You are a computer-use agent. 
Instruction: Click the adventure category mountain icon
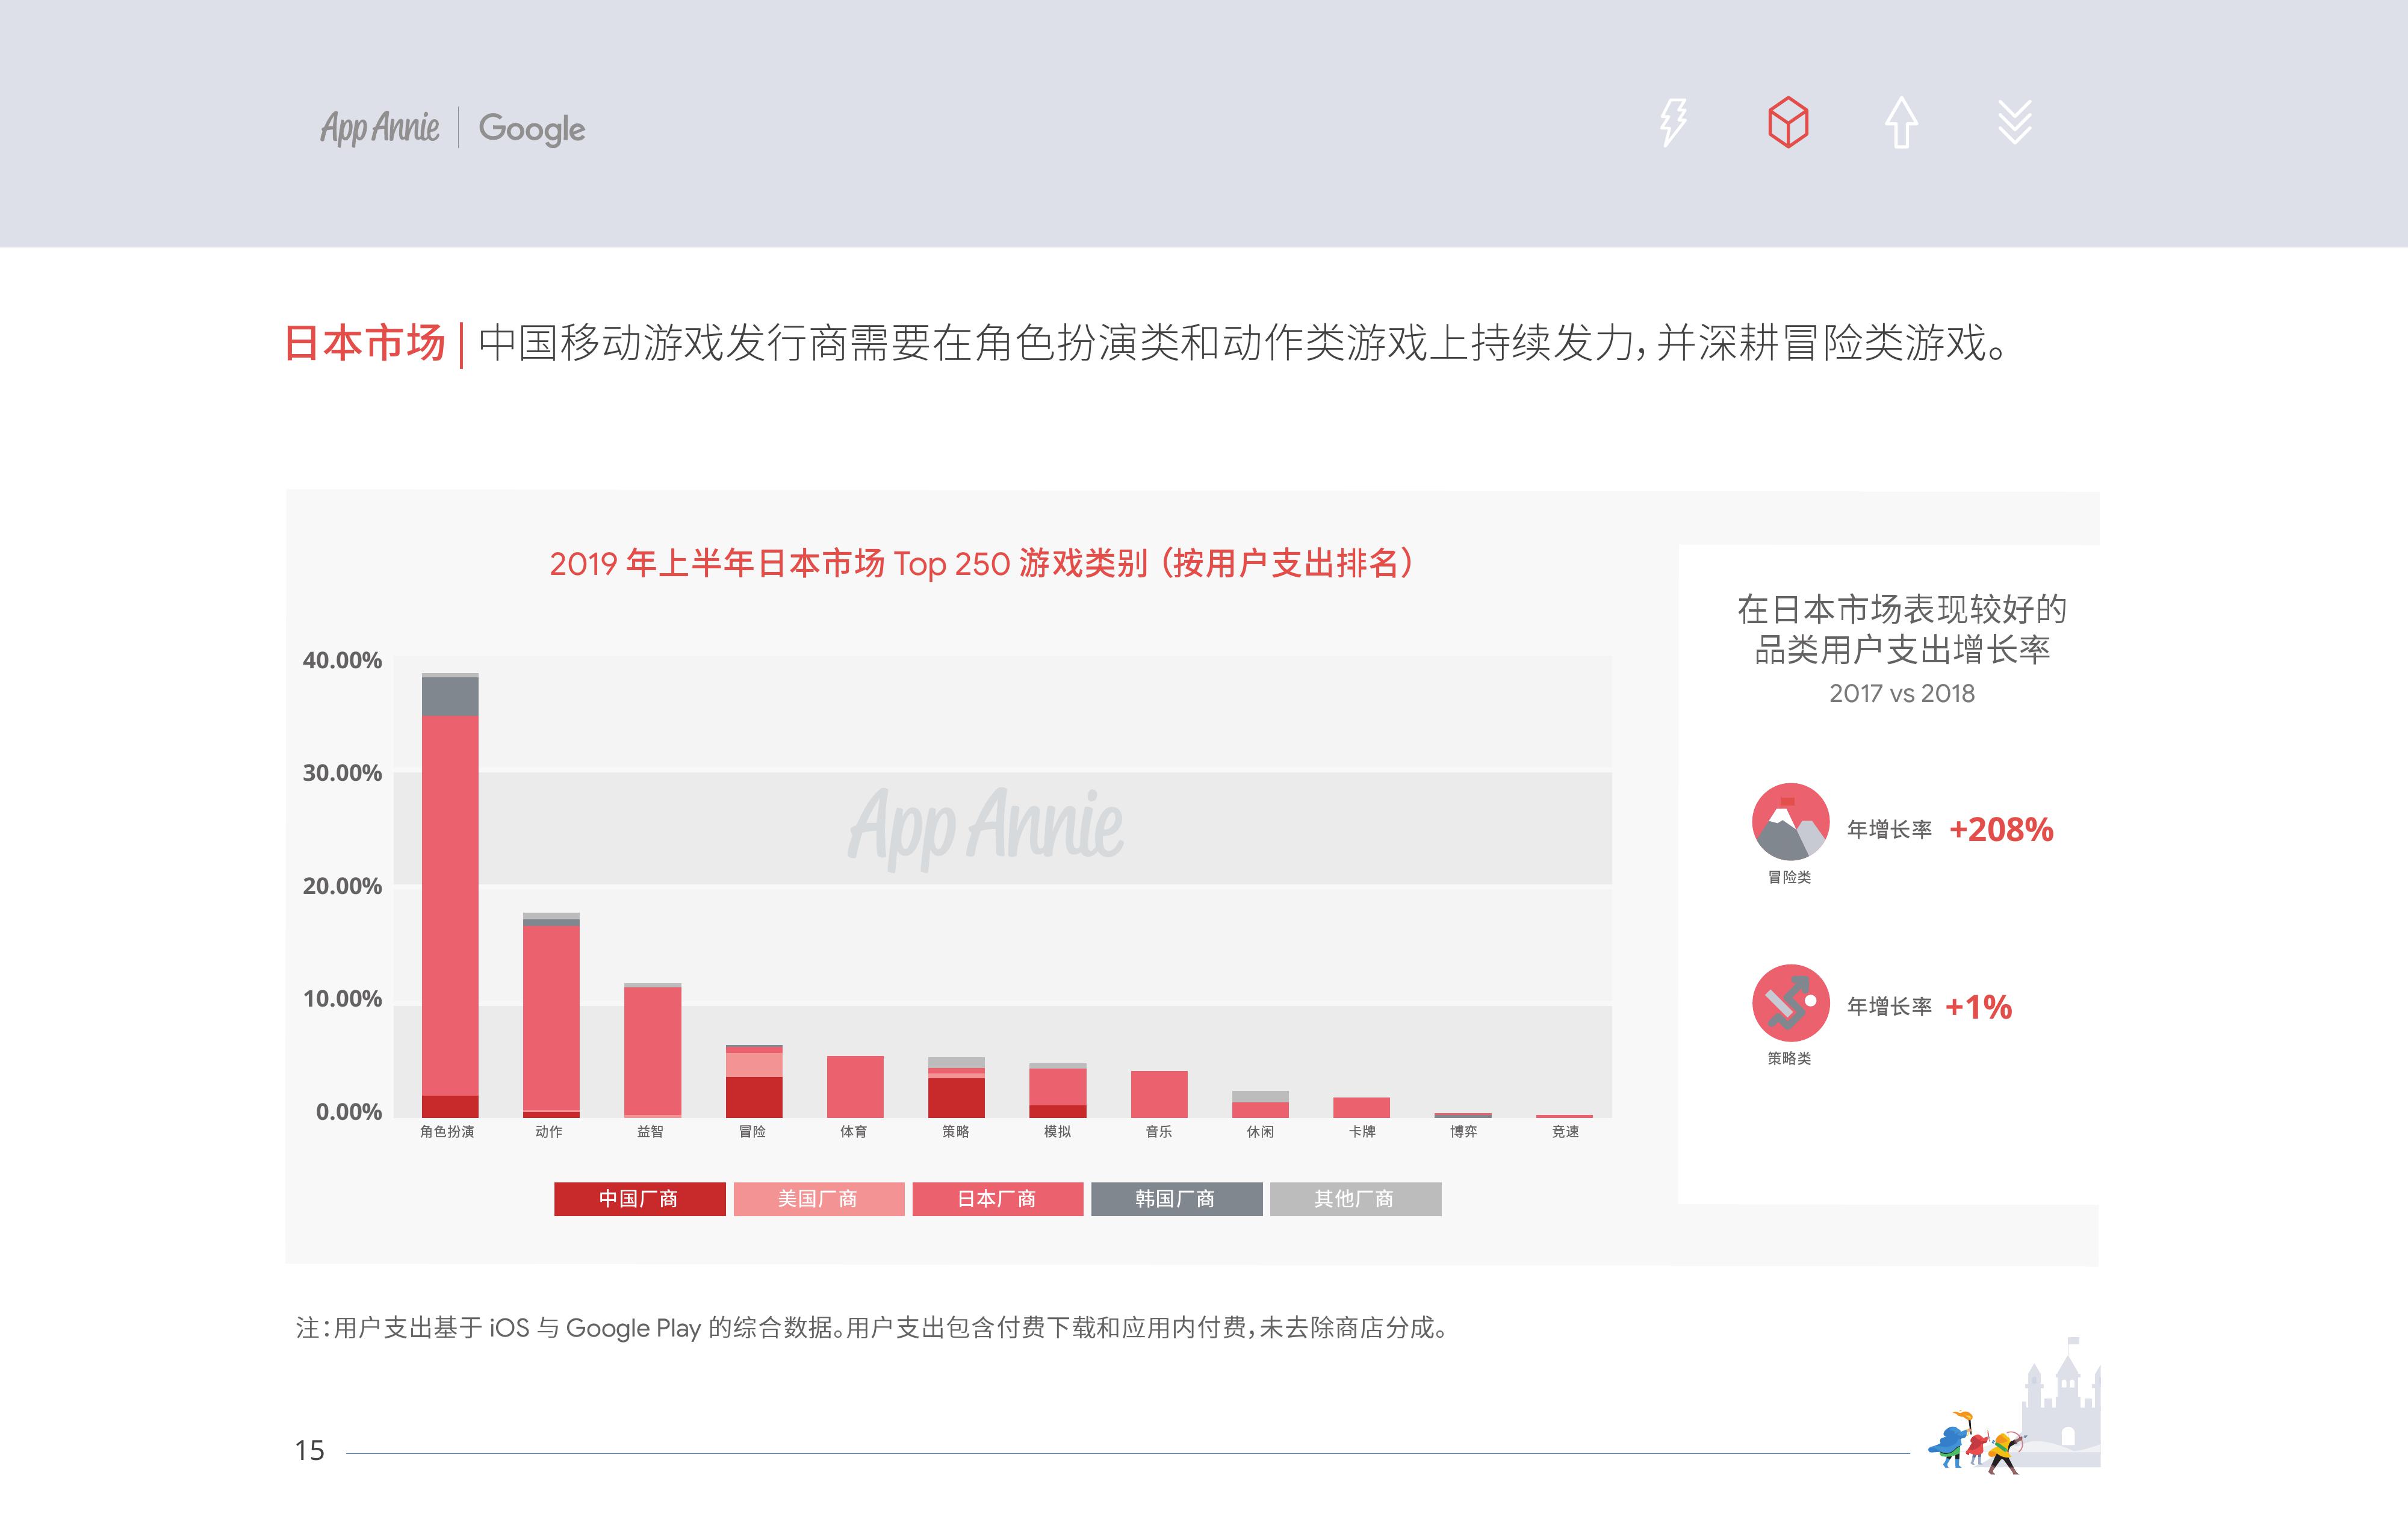[x=1790, y=822]
